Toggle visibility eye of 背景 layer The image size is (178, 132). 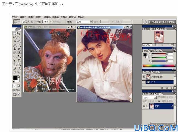coord(144,106)
